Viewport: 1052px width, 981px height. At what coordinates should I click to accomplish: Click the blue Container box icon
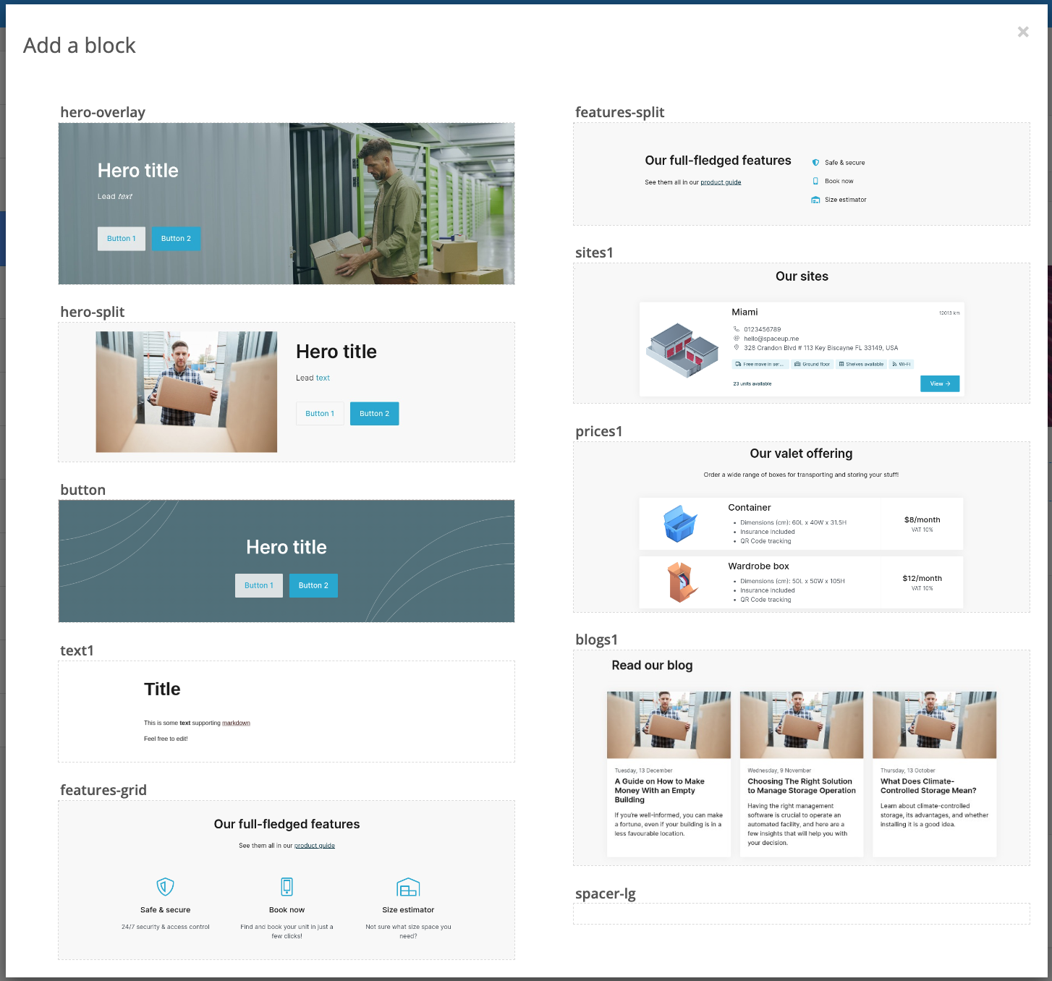(680, 523)
